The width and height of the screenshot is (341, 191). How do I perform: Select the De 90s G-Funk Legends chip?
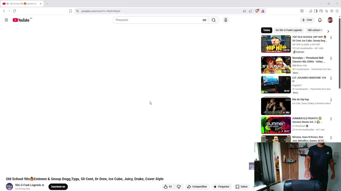[289, 30]
